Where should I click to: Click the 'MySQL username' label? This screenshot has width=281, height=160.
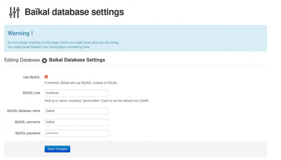coord(28,122)
